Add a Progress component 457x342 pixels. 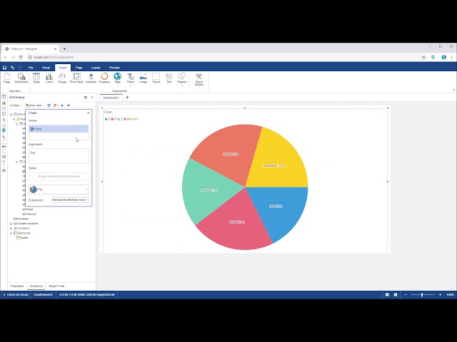104,78
